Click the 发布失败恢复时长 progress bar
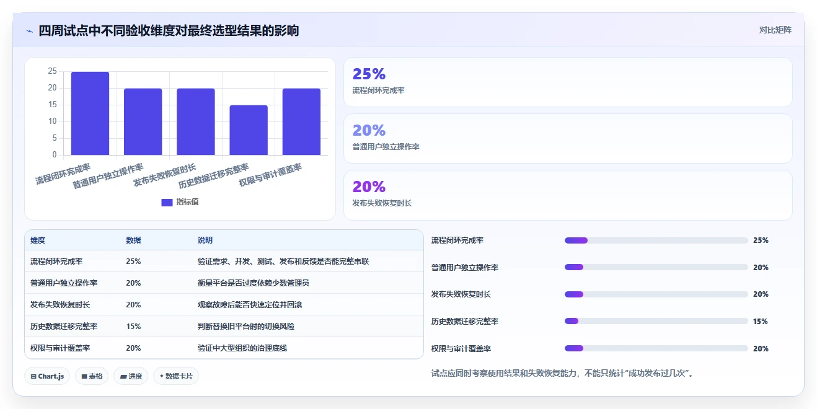Viewport: 817px width, 409px height. (656, 294)
